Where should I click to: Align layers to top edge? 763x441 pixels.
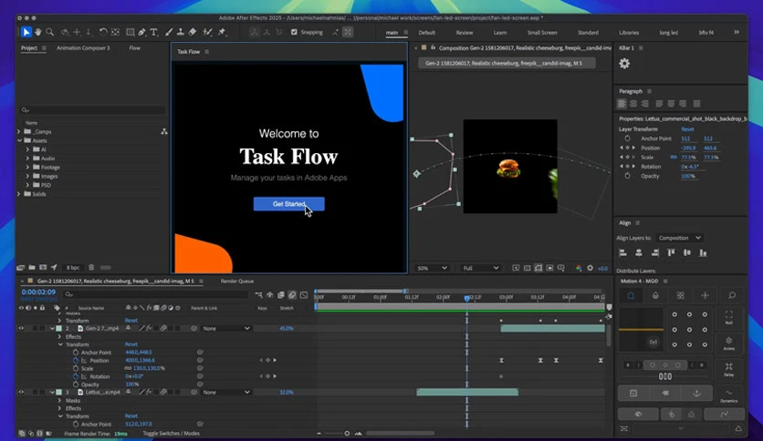[x=671, y=253]
